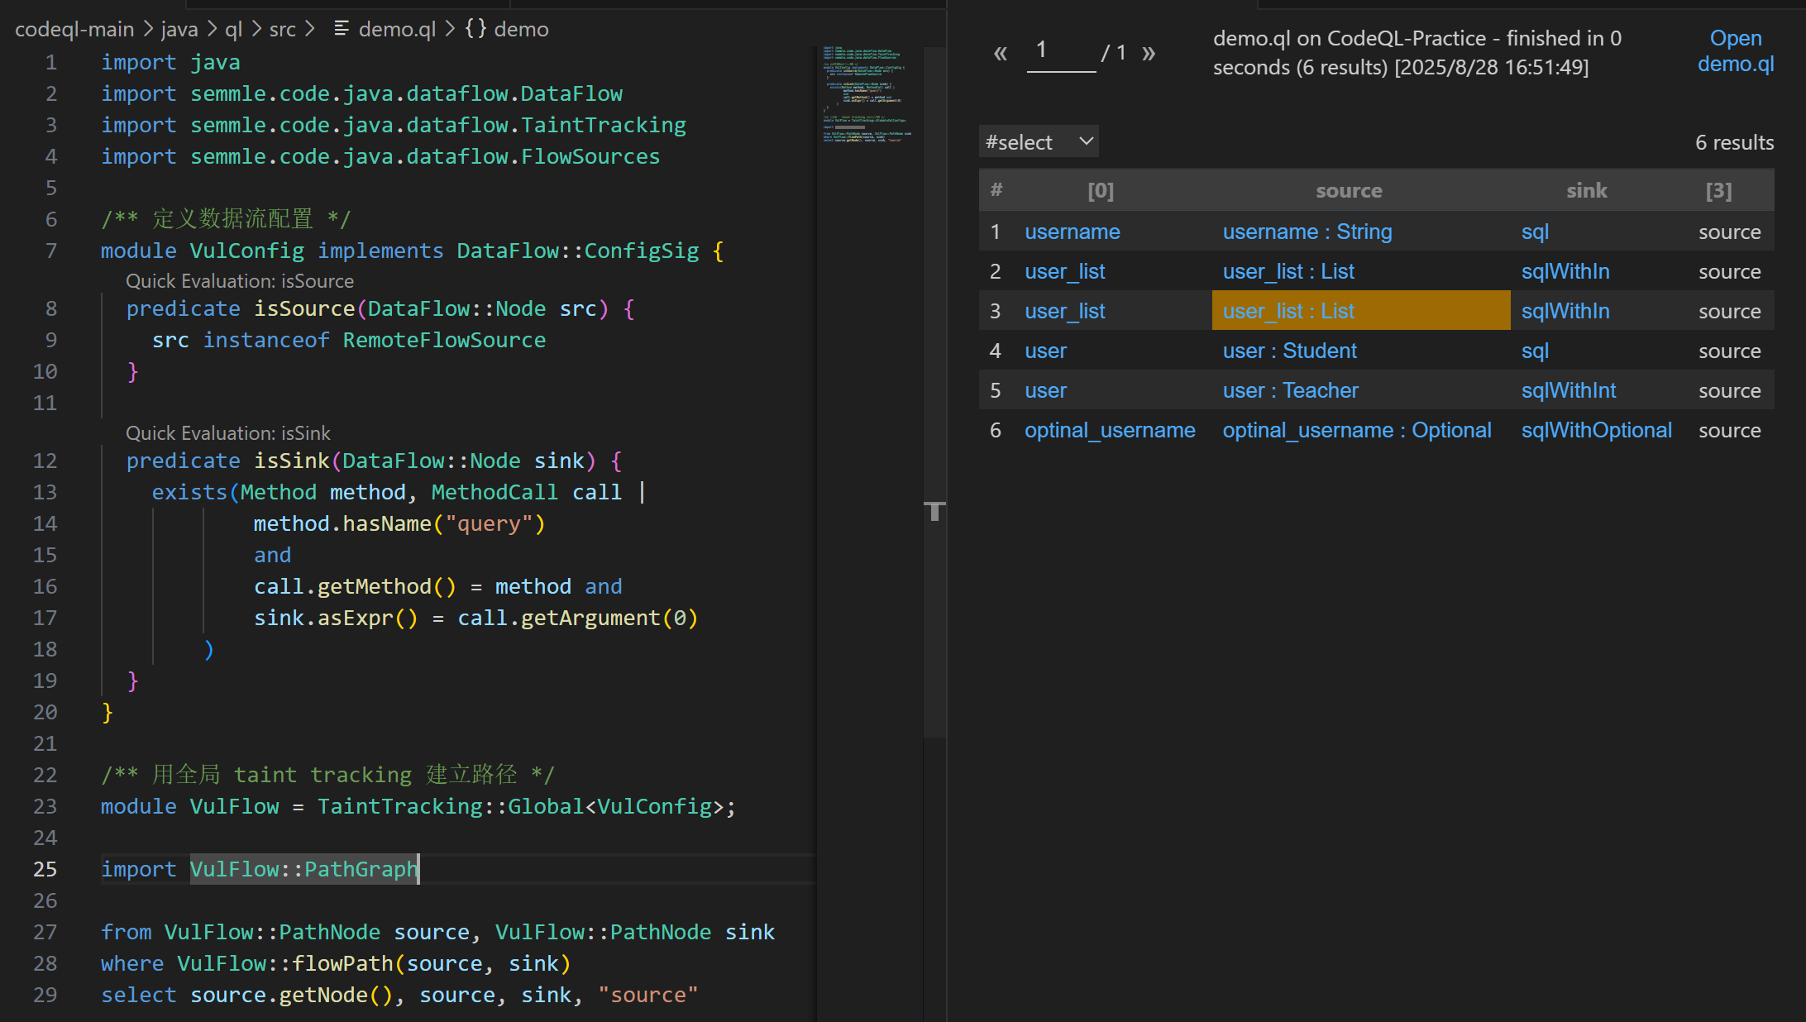Open demo.ql breadcrumb segment
Image resolution: width=1806 pixels, height=1022 pixels.
pyautogui.click(x=397, y=29)
